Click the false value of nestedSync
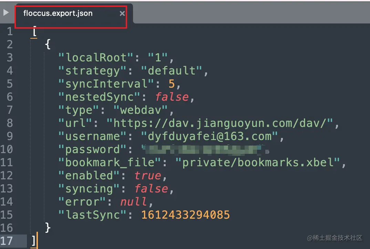The image size is (370, 249). [172, 97]
